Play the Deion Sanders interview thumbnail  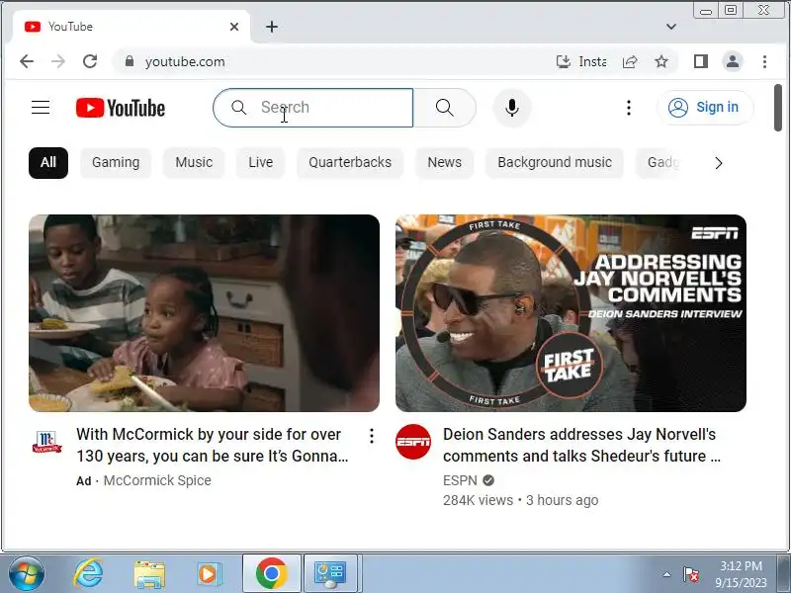click(571, 313)
